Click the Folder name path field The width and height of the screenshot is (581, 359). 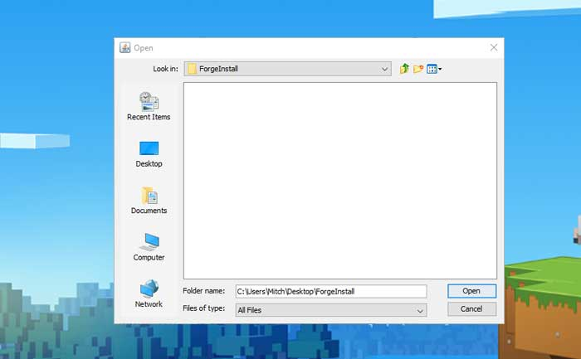(x=331, y=291)
